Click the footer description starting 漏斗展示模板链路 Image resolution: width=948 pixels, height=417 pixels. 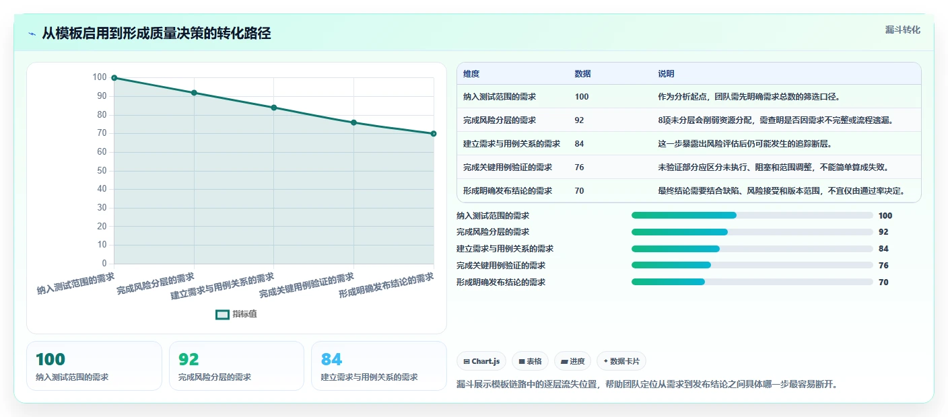[647, 385]
